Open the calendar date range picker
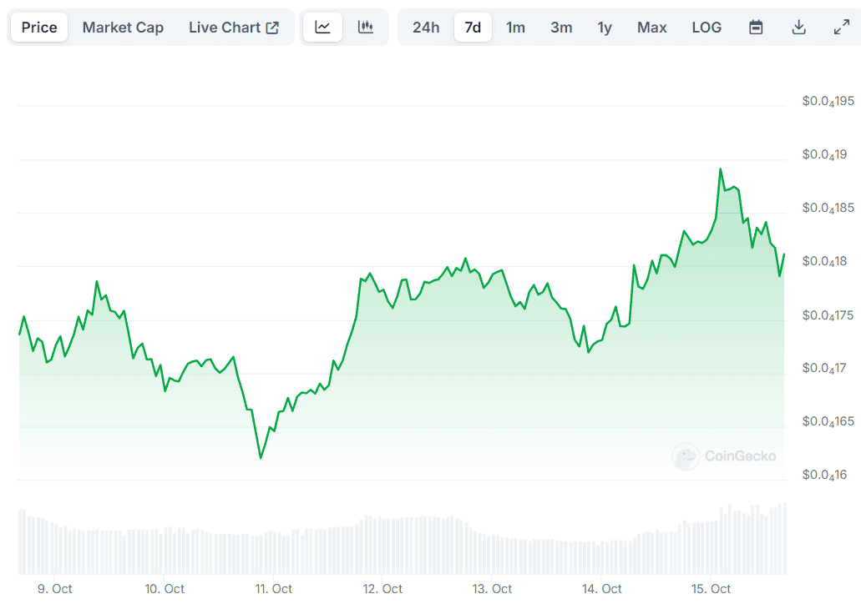 756,28
